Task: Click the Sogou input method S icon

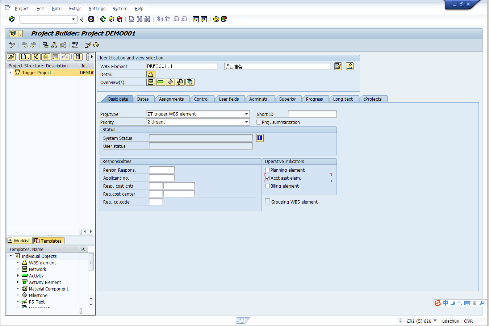Action: [438, 303]
